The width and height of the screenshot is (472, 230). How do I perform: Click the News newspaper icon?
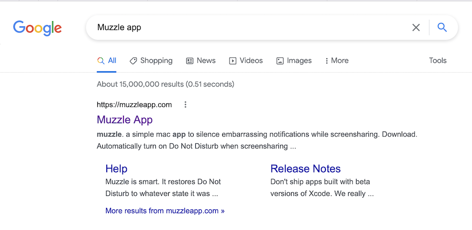[190, 61]
